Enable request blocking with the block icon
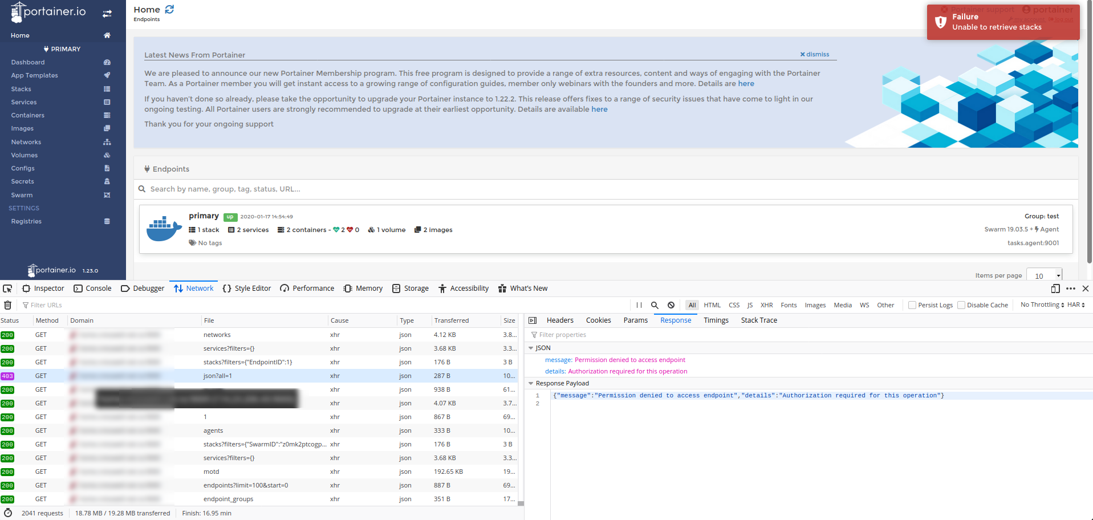Screen dimensions: 1093x520 (x=671, y=305)
